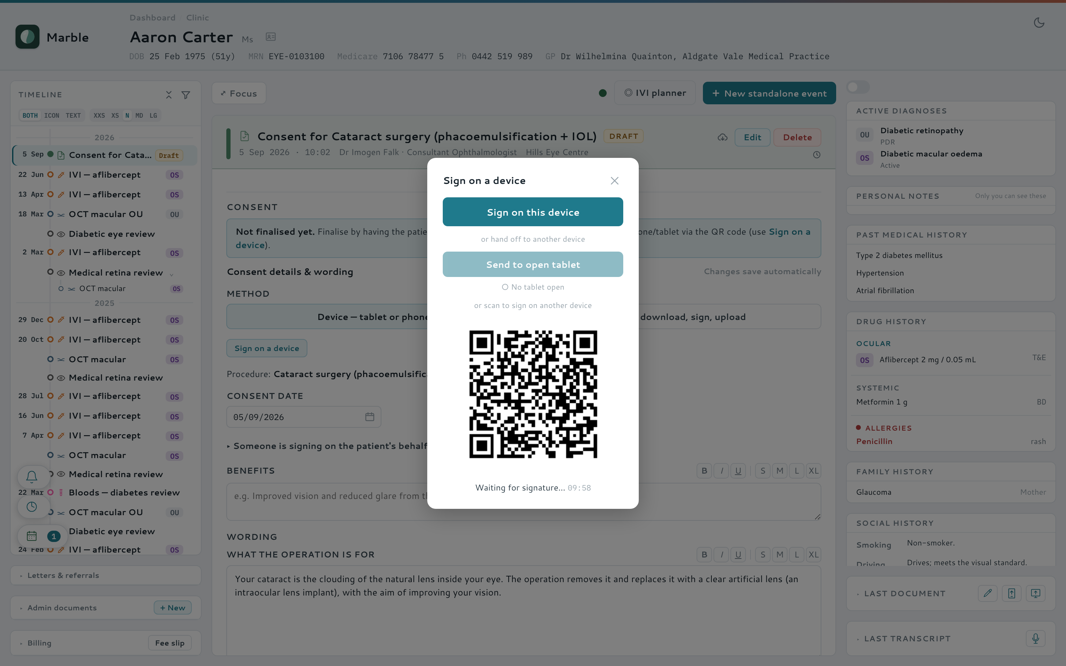Set timeline density to XXS
The height and width of the screenshot is (666, 1066).
point(99,116)
